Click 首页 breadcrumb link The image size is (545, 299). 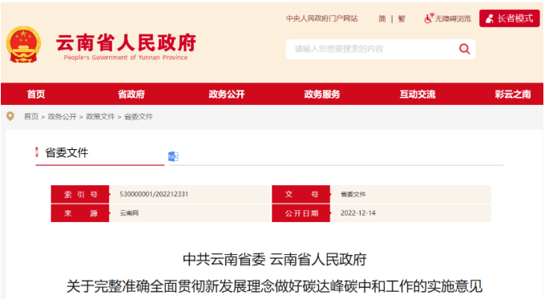31,117
